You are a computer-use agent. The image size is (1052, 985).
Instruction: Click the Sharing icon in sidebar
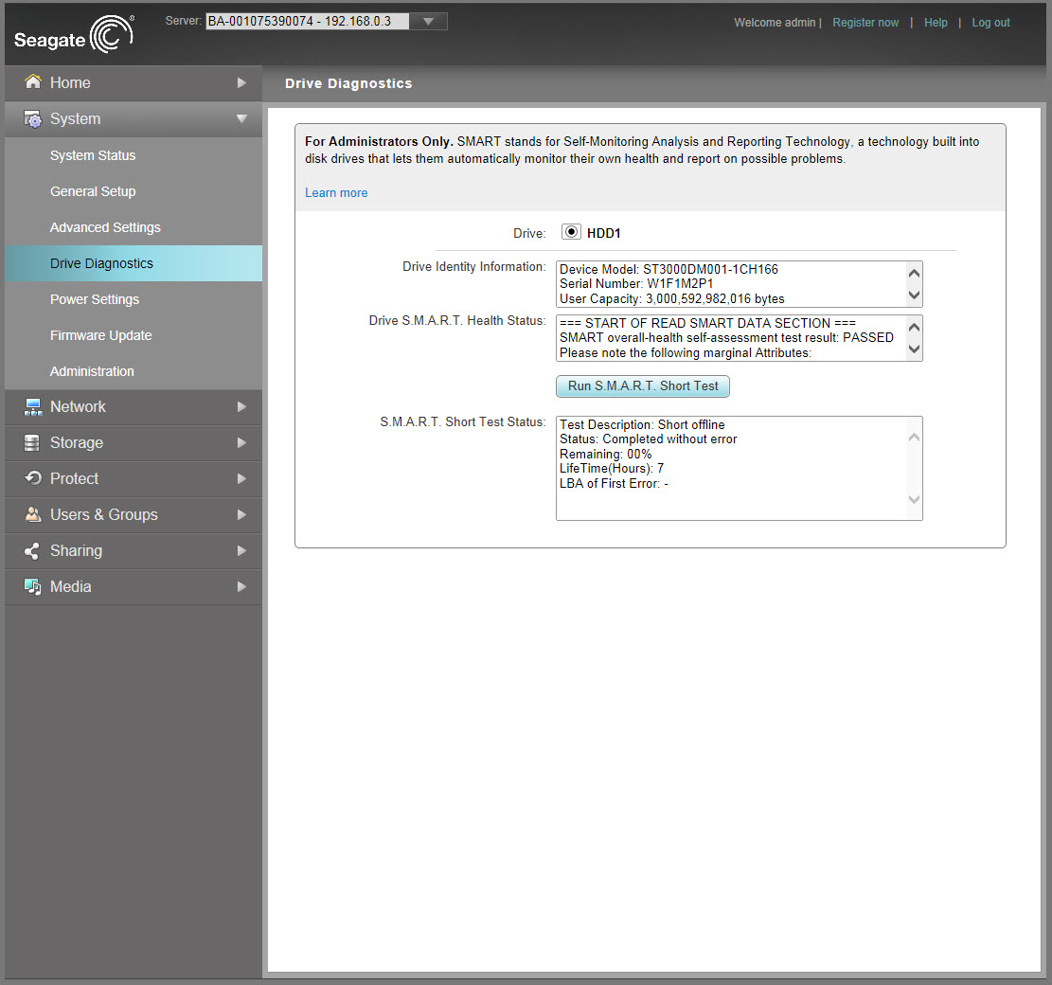31,551
